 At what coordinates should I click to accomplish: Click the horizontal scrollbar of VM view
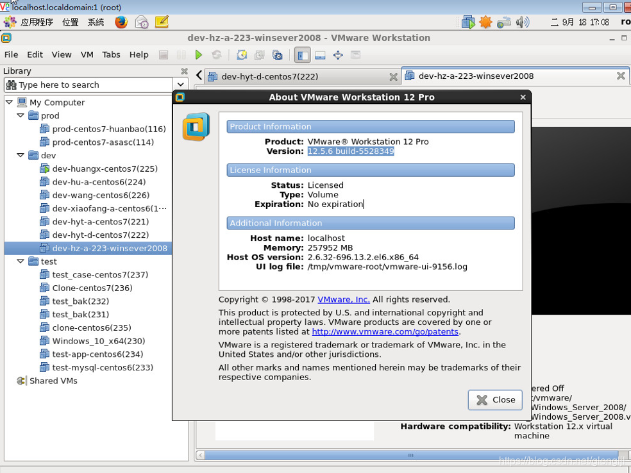point(410,455)
